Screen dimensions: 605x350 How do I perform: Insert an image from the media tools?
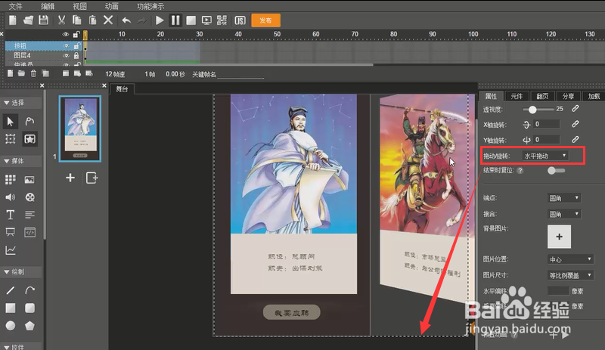(29, 180)
